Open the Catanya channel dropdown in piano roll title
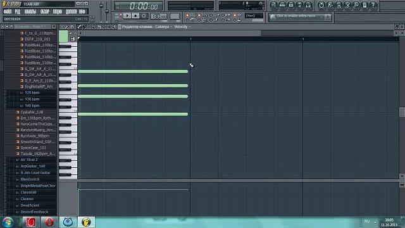Image resolution: width=405 pixels, height=228 pixels. (x=163, y=27)
